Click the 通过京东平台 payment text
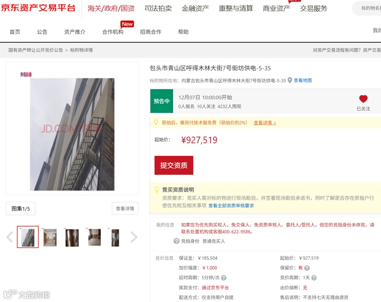The height and width of the screenshot is (302, 381). pos(215,287)
